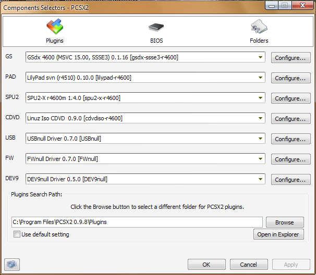Screen dimensions: 316x275
Task: Open plugins folder in Explorer
Action: click(278, 234)
